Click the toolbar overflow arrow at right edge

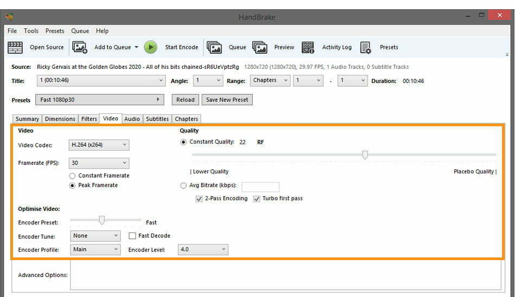[507, 55]
